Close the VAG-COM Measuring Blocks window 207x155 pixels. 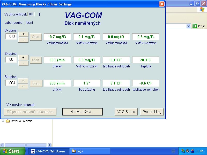point(161,4)
